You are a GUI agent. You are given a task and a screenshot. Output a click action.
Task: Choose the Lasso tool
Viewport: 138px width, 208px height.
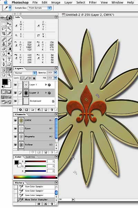click(4, 29)
